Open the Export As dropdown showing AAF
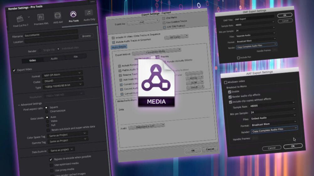314x176 pixels. click(x=143, y=22)
